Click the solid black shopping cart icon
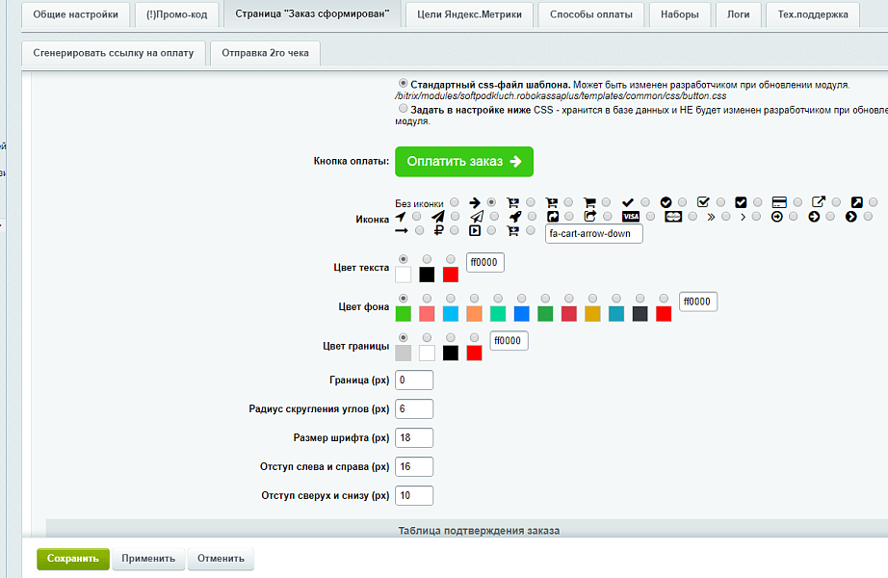The height and width of the screenshot is (578, 888). coord(590,202)
